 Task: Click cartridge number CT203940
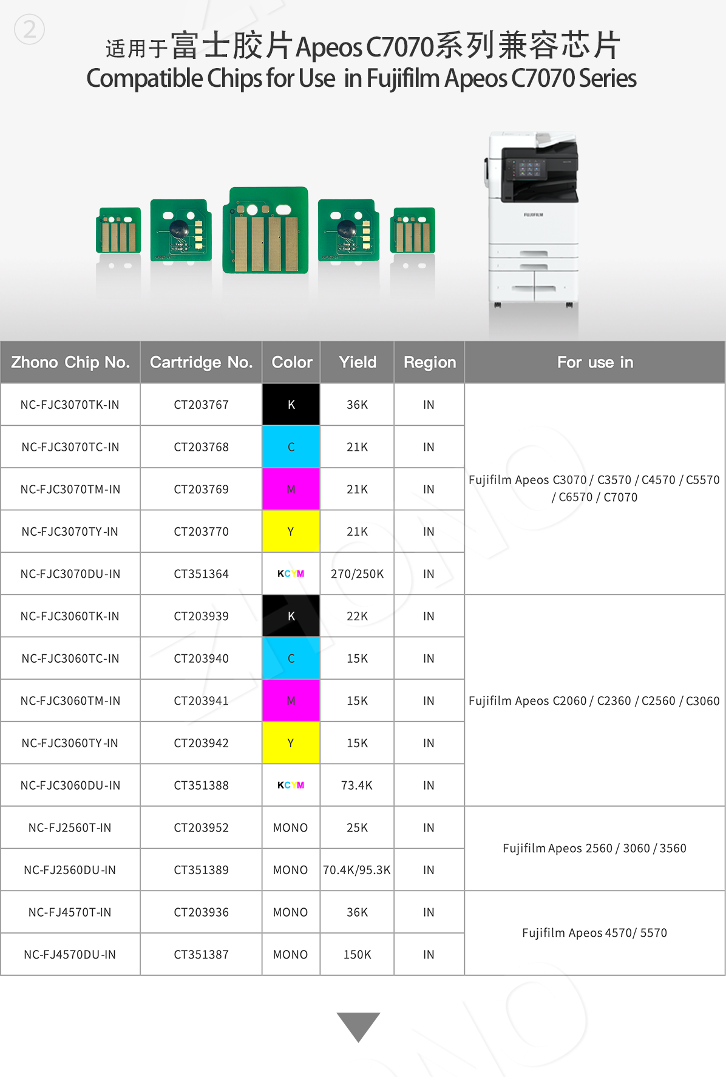point(201,658)
